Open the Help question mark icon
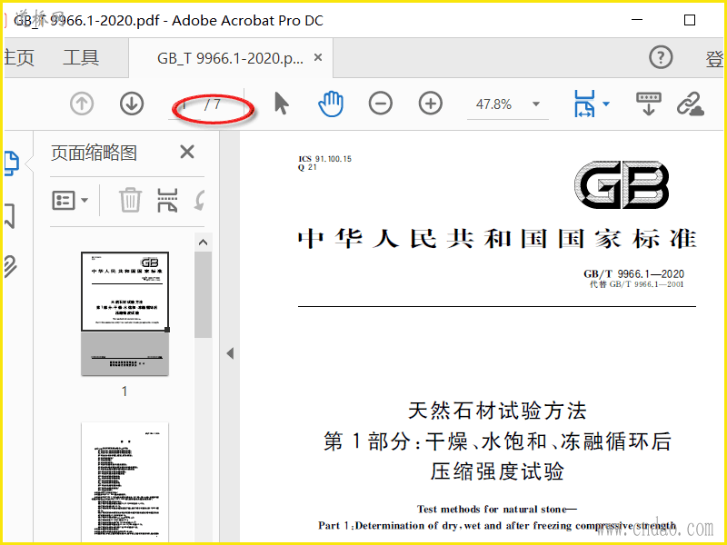Image resolution: width=727 pixels, height=545 pixels. [661, 57]
